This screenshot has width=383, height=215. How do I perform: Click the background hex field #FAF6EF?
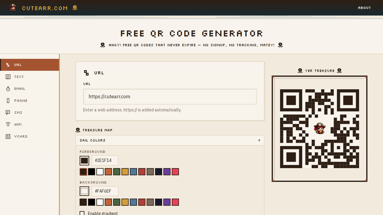pos(105,191)
